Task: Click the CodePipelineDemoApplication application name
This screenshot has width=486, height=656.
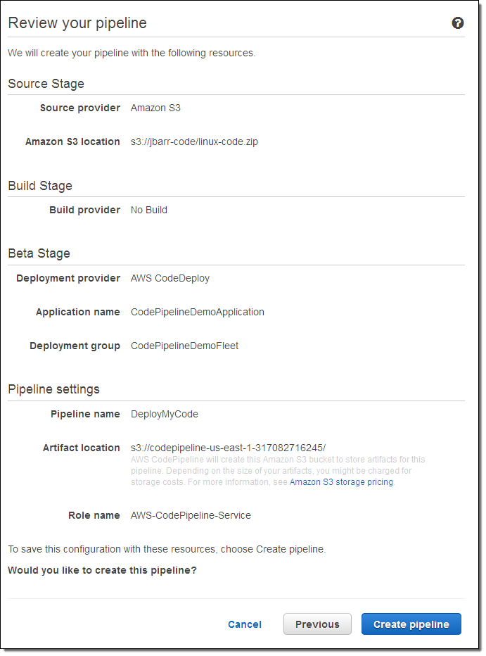Action: click(x=198, y=312)
